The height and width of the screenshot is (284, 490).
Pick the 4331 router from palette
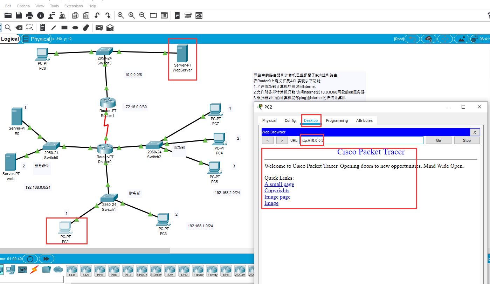tap(72, 271)
